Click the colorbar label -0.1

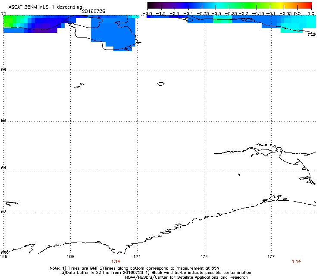click(x=271, y=14)
